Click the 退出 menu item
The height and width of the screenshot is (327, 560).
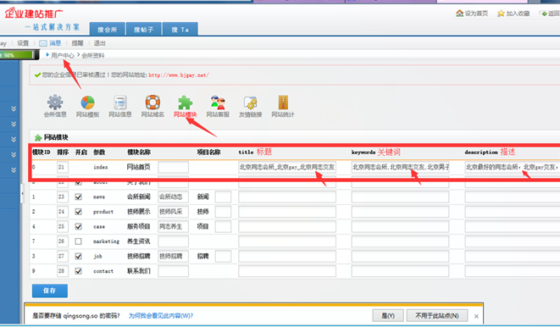pyautogui.click(x=100, y=43)
